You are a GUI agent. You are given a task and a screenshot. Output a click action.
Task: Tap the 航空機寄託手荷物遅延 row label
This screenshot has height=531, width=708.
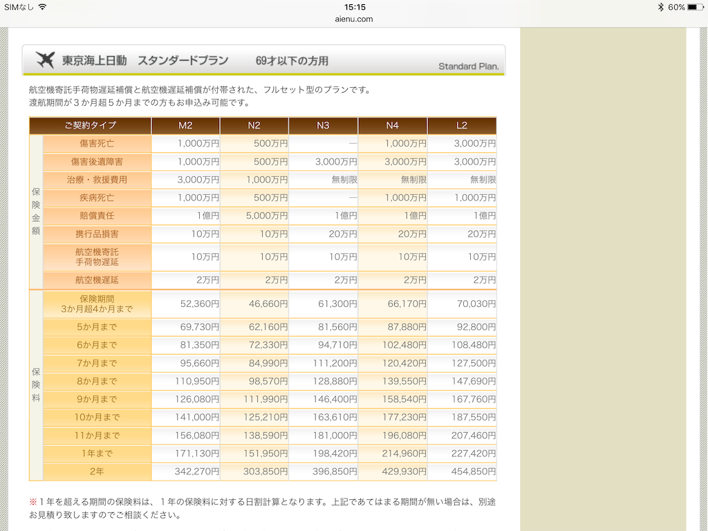tap(97, 257)
